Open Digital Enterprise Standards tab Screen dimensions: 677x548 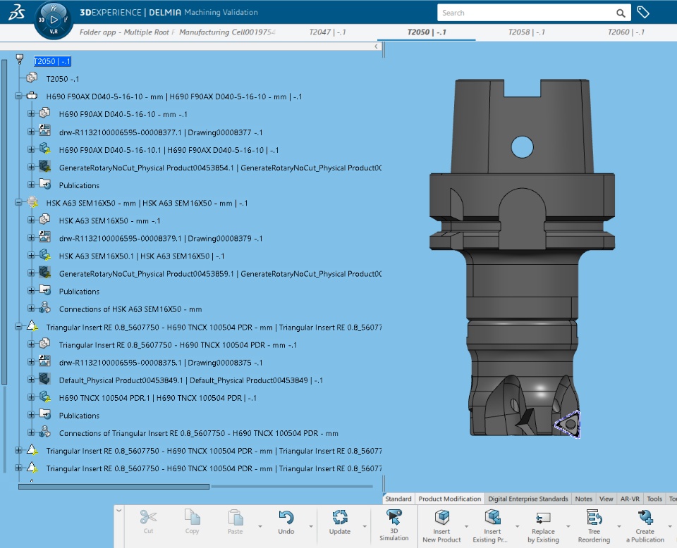click(x=528, y=499)
